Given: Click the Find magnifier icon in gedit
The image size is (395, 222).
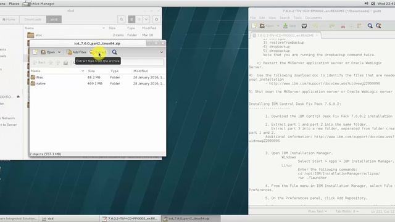Looking at the screenshot, I should [x=370, y=26].
